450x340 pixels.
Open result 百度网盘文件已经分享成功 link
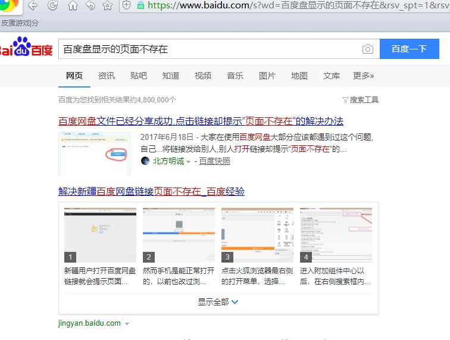pos(201,121)
